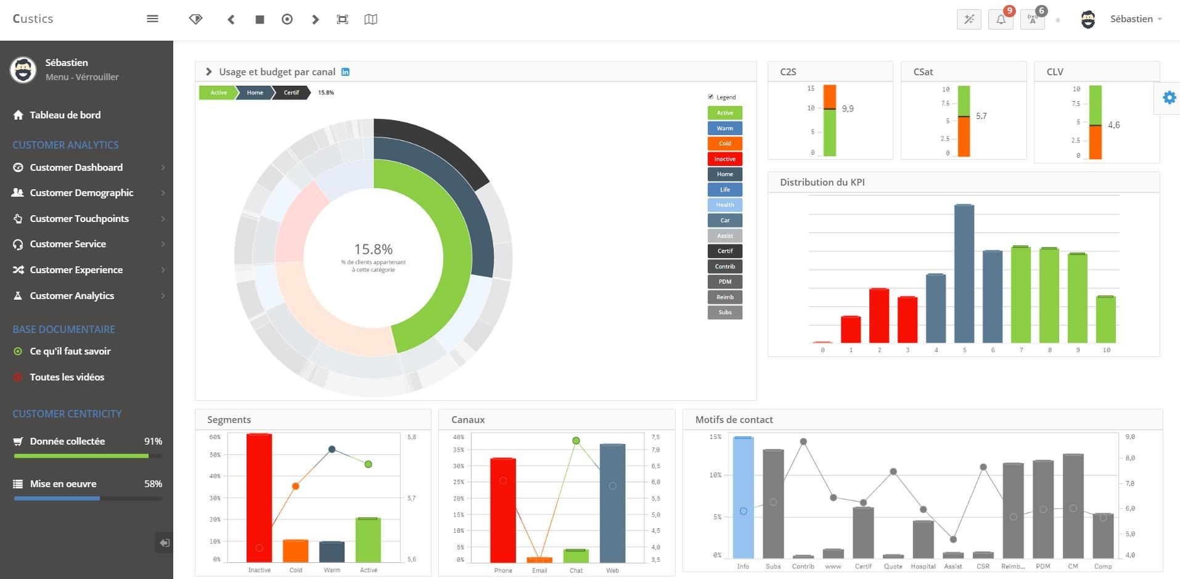Toggle Certif legend item
This screenshot has width=1180, height=579.
click(725, 251)
